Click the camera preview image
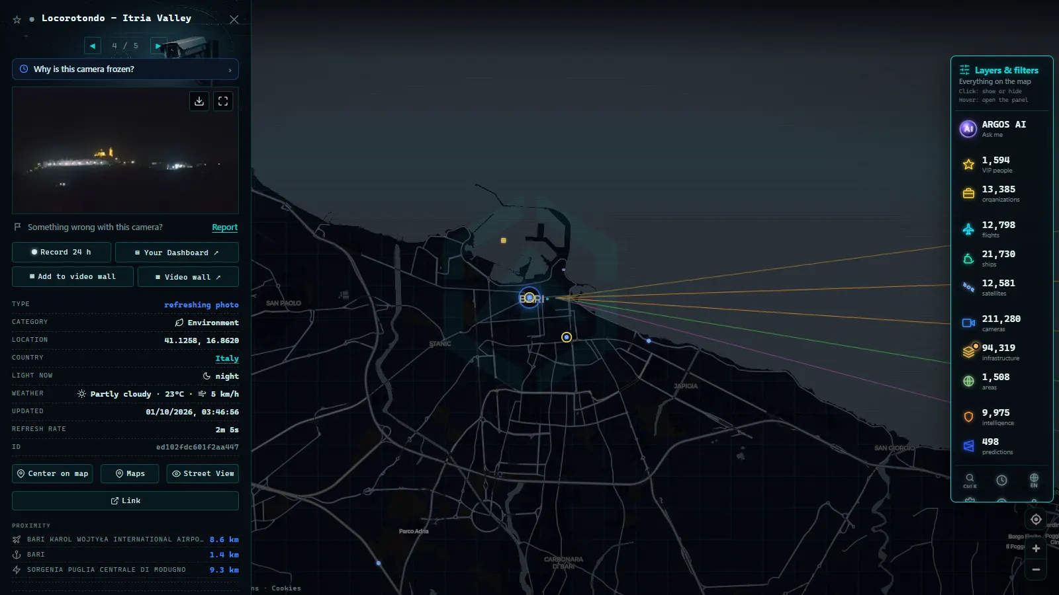Viewport: 1059px width, 595px height. coord(125,150)
